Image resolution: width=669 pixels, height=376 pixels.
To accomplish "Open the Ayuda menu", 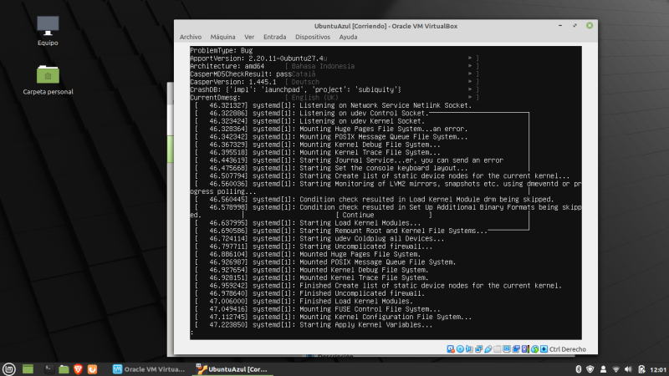I will tap(349, 37).
